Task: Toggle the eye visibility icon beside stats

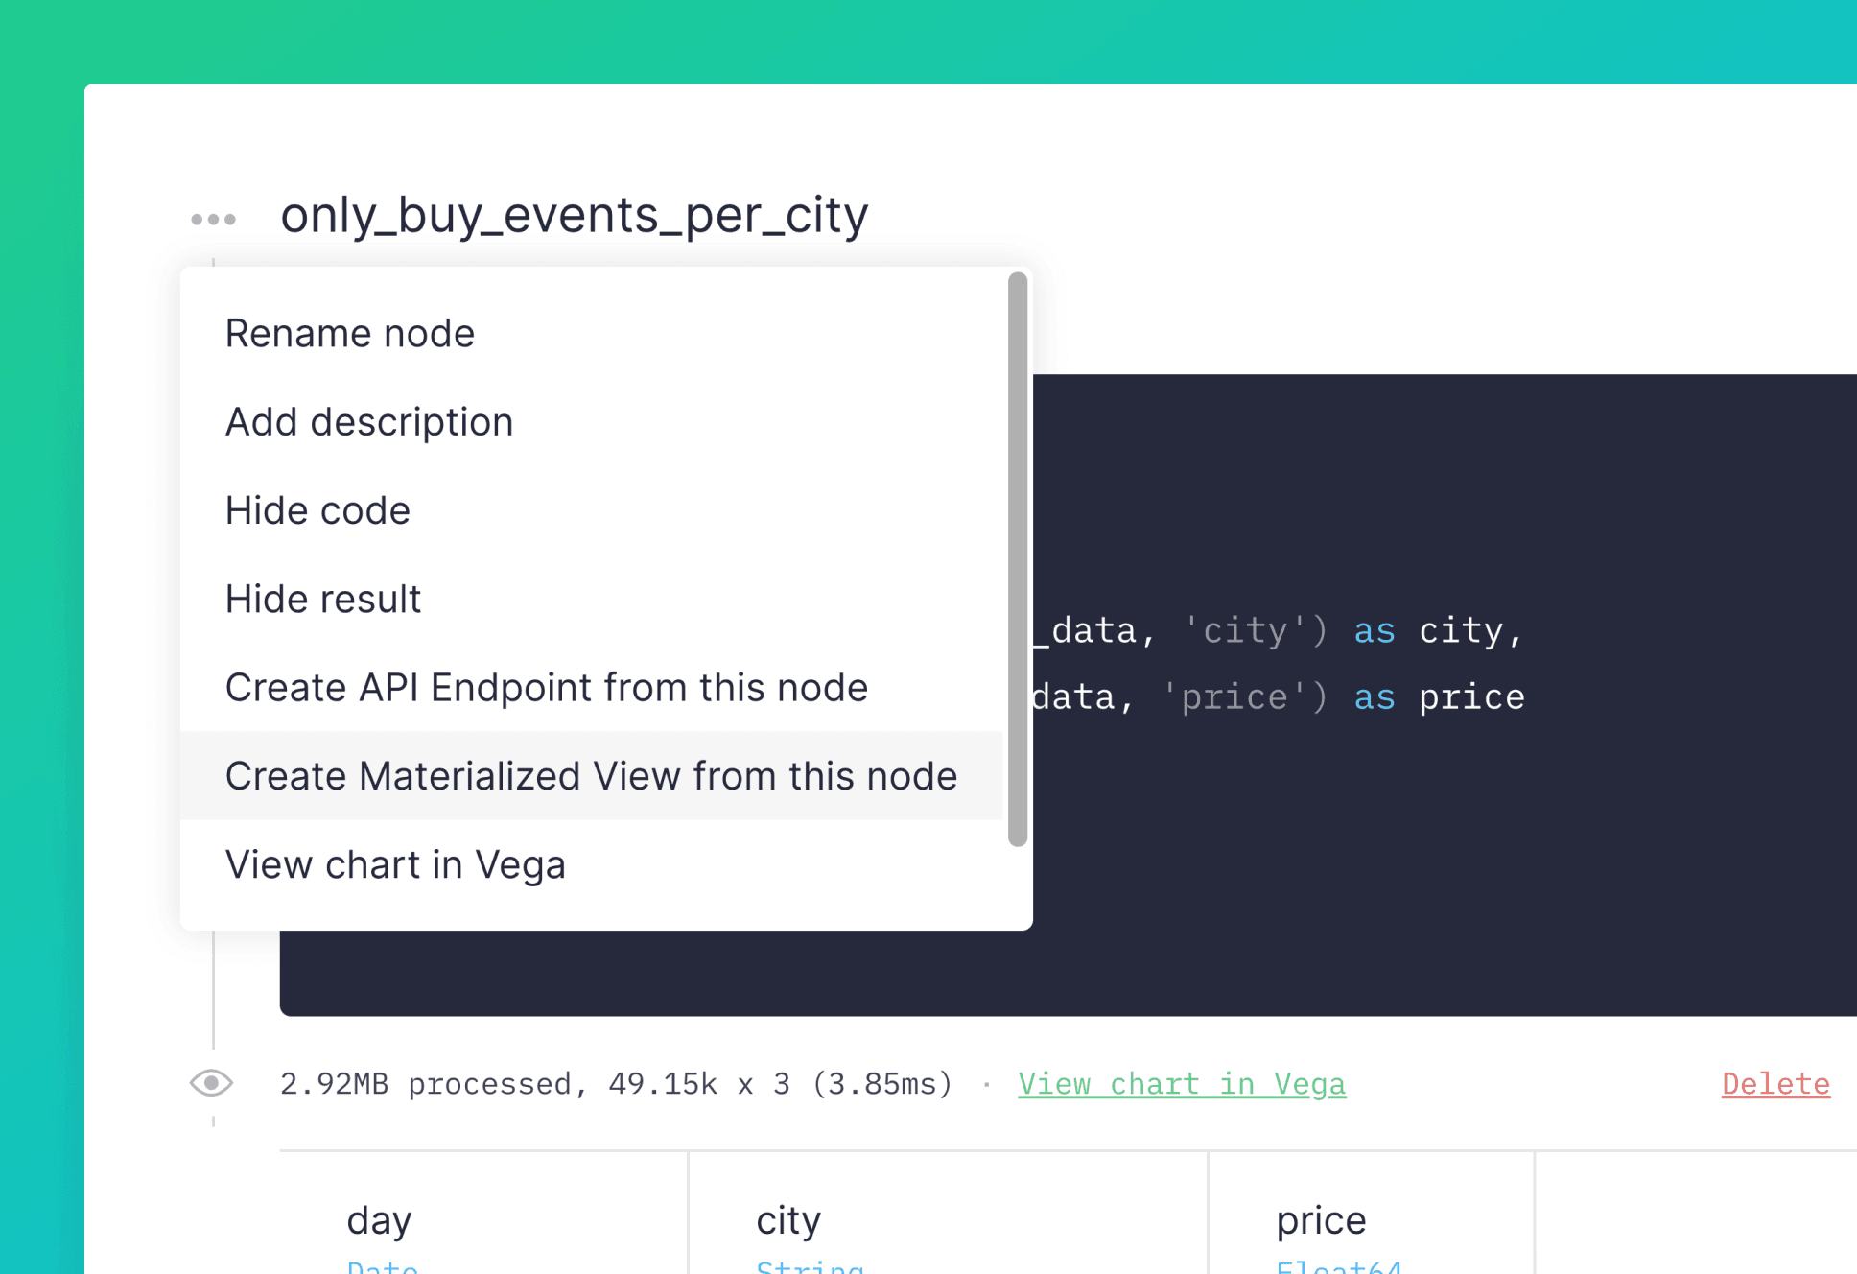Action: pos(211,1083)
